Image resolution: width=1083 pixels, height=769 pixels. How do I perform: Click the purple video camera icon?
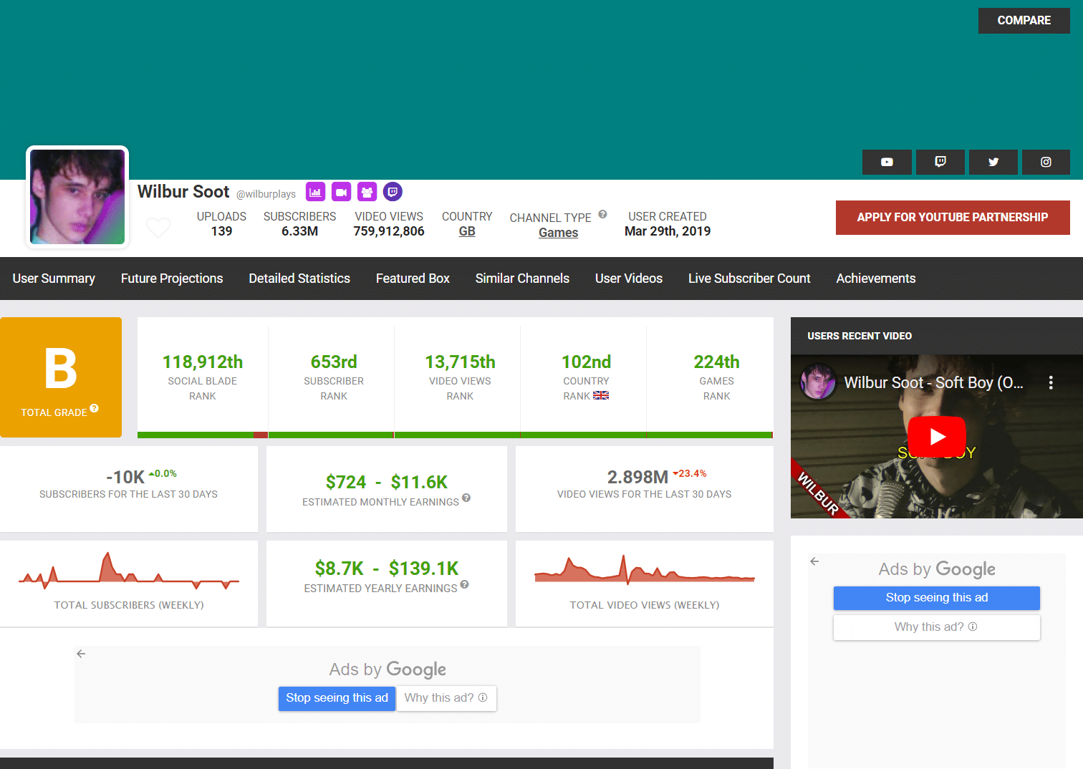click(341, 192)
